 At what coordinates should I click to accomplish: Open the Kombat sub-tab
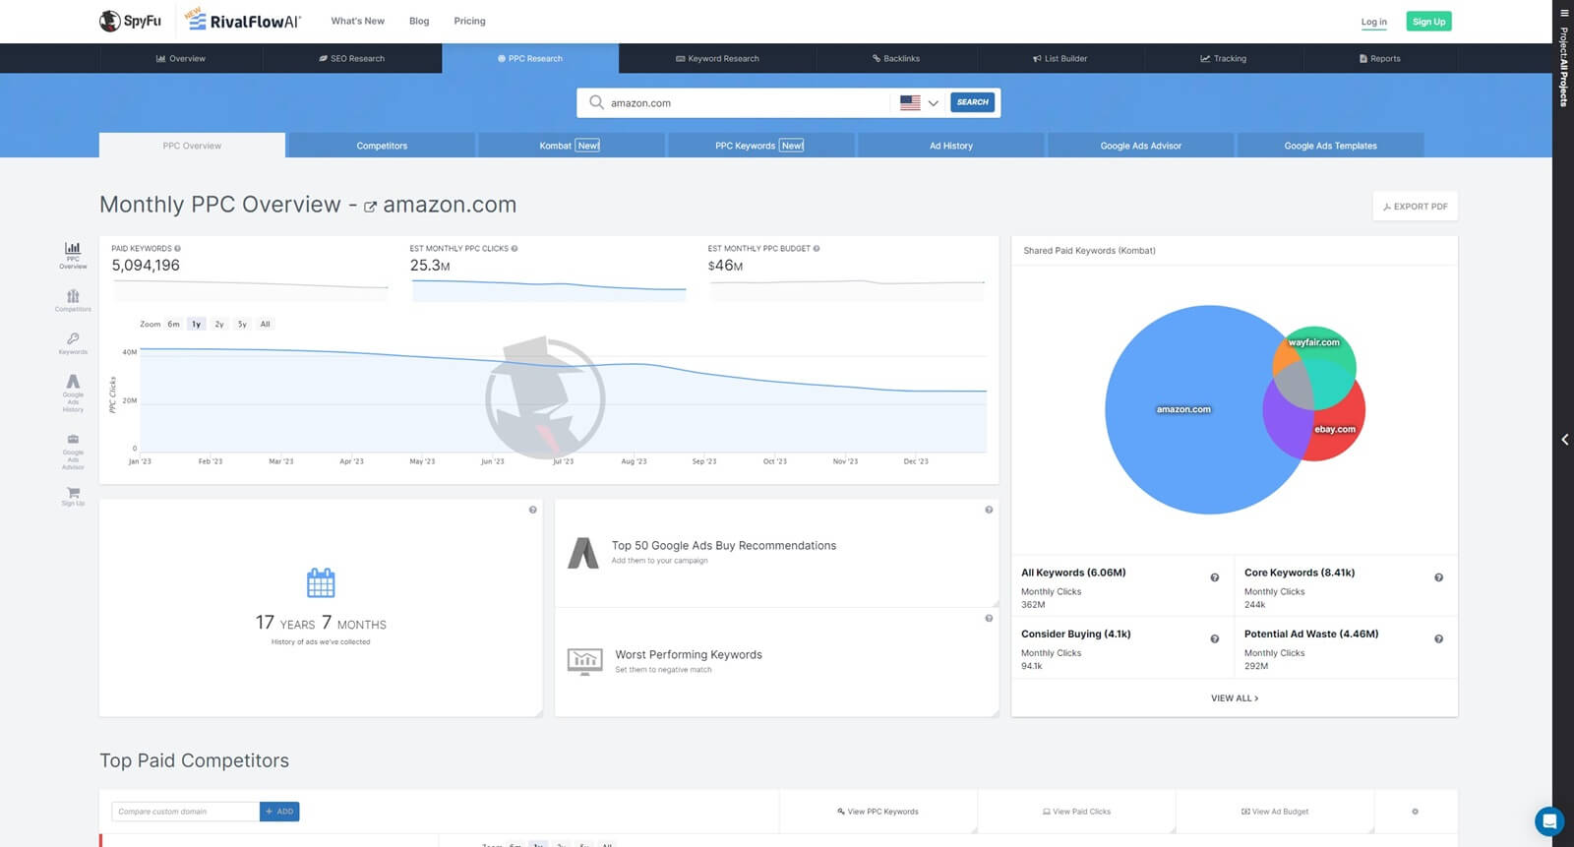[x=570, y=146]
